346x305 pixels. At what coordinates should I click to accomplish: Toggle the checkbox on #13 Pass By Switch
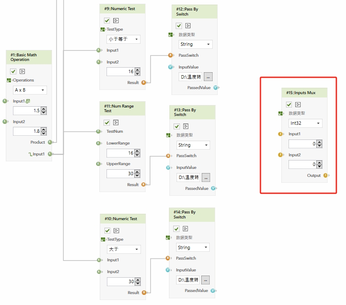(177, 126)
